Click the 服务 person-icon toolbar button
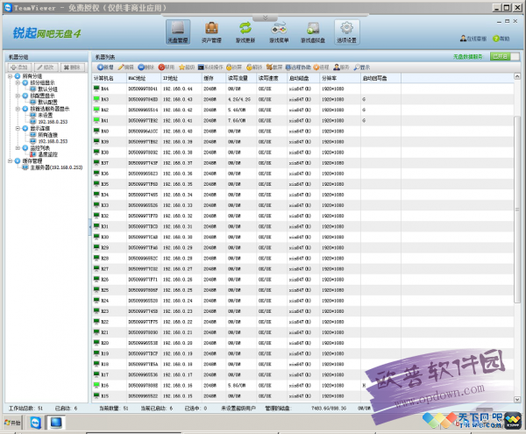 341,68
